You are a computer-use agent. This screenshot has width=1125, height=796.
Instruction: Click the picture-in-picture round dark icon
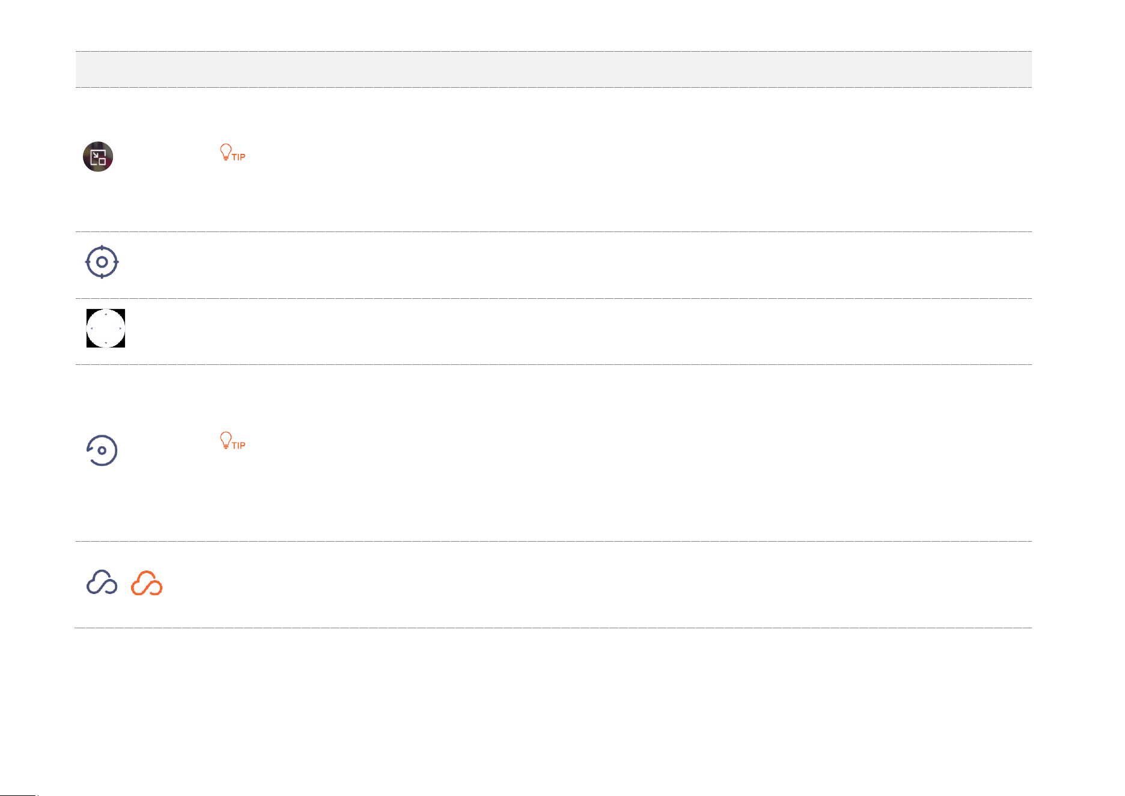click(x=98, y=157)
